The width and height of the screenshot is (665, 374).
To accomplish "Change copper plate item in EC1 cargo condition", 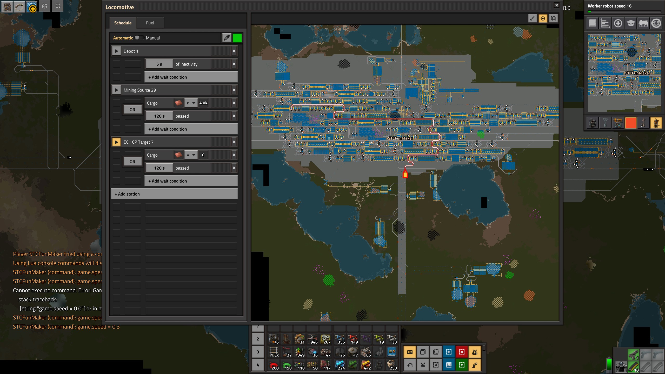I will click(x=179, y=155).
